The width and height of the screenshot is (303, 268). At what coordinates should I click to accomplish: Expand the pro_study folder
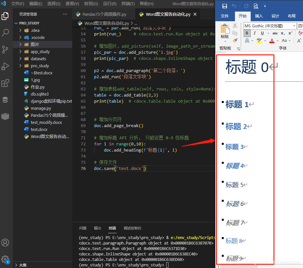20,66
